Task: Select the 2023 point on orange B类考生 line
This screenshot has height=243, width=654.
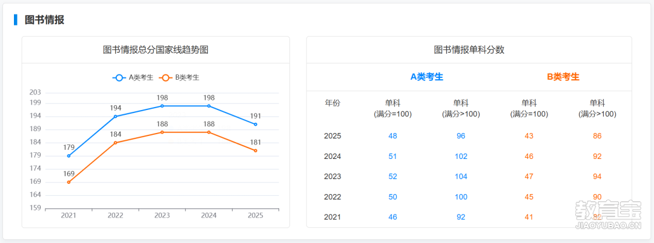Action: click(x=162, y=132)
